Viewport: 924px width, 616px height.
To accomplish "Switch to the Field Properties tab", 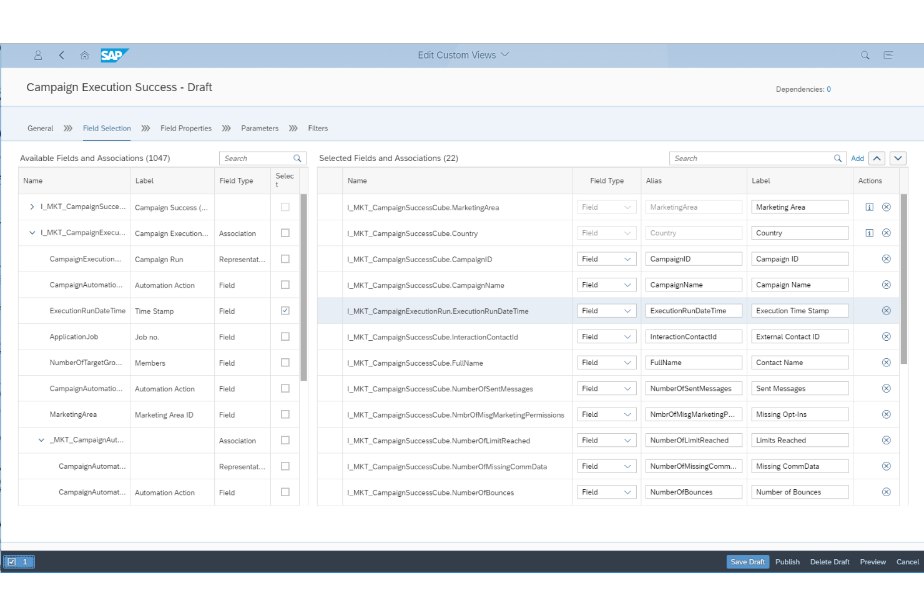I will tap(185, 128).
